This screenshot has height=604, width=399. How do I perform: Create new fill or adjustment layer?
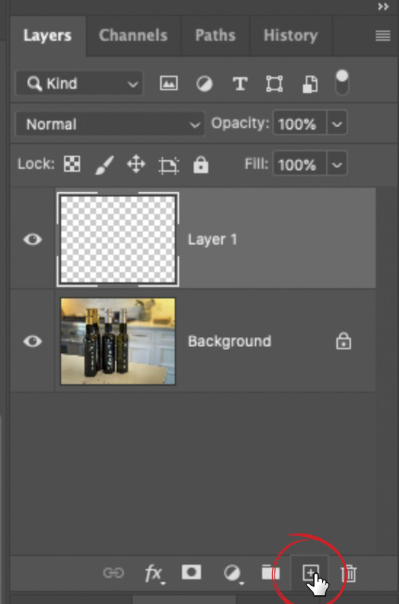click(232, 573)
